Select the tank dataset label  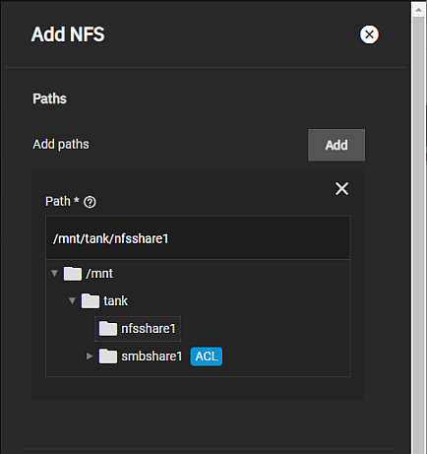point(115,300)
